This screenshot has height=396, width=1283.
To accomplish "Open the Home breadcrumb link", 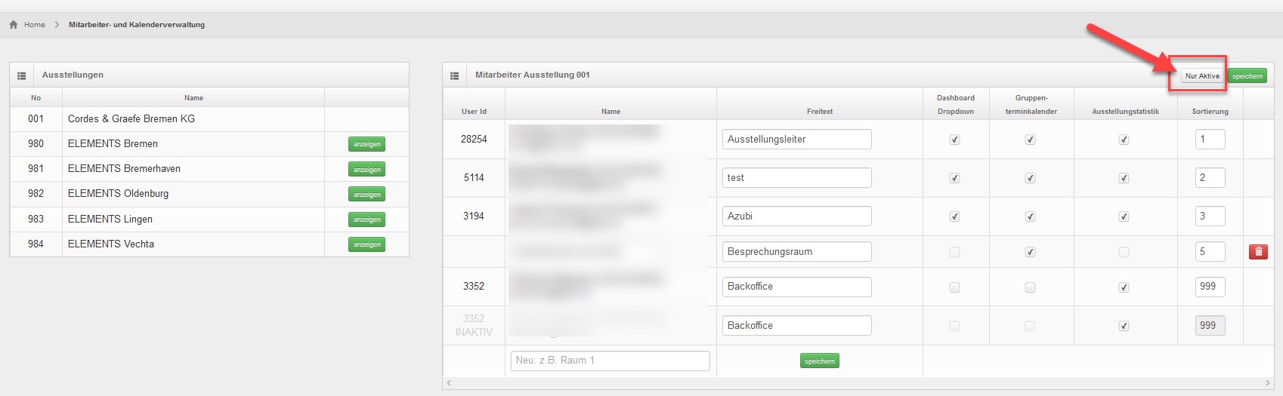I will [35, 25].
